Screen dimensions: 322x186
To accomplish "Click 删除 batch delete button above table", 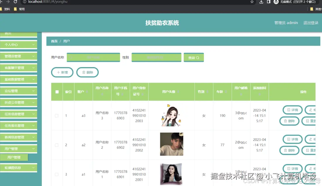I will pos(88,72).
